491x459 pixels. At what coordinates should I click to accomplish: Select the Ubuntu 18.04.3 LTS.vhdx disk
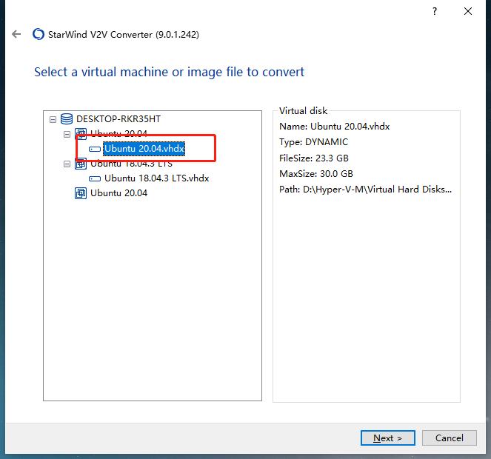click(156, 178)
